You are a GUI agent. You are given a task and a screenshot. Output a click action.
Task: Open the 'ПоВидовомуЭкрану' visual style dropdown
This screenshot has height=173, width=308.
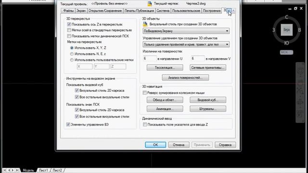(x=186, y=31)
